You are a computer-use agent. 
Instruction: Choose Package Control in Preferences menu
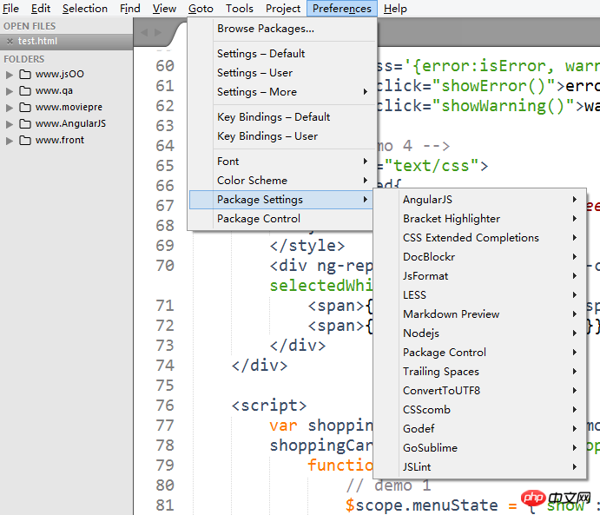(x=280, y=219)
